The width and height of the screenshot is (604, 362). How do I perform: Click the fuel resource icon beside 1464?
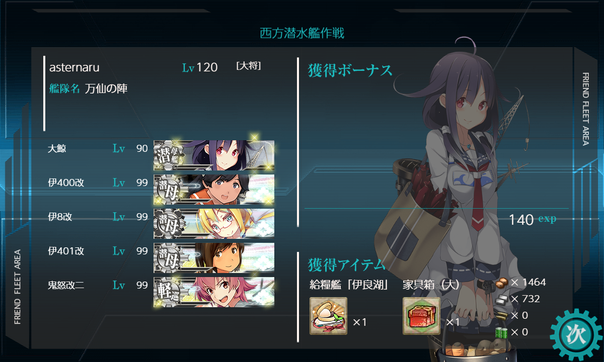point(502,283)
